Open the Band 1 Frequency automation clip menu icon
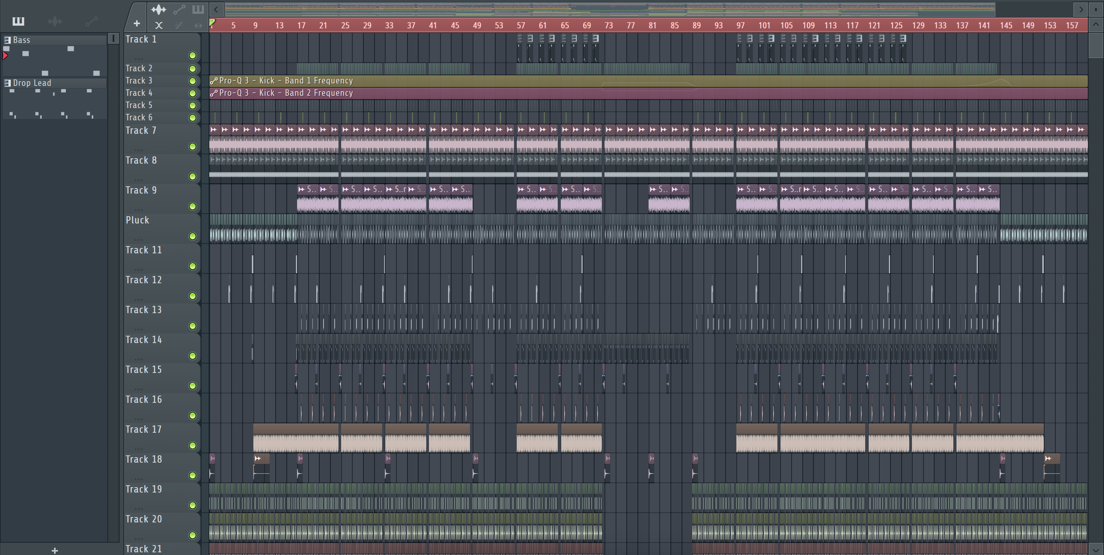The height and width of the screenshot is (555, 1104). (214, 80)
